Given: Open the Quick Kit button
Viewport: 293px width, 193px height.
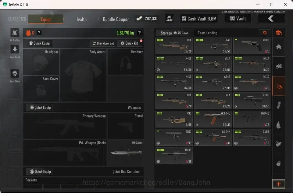Looking at the screenshot, I should coord(130,43).
